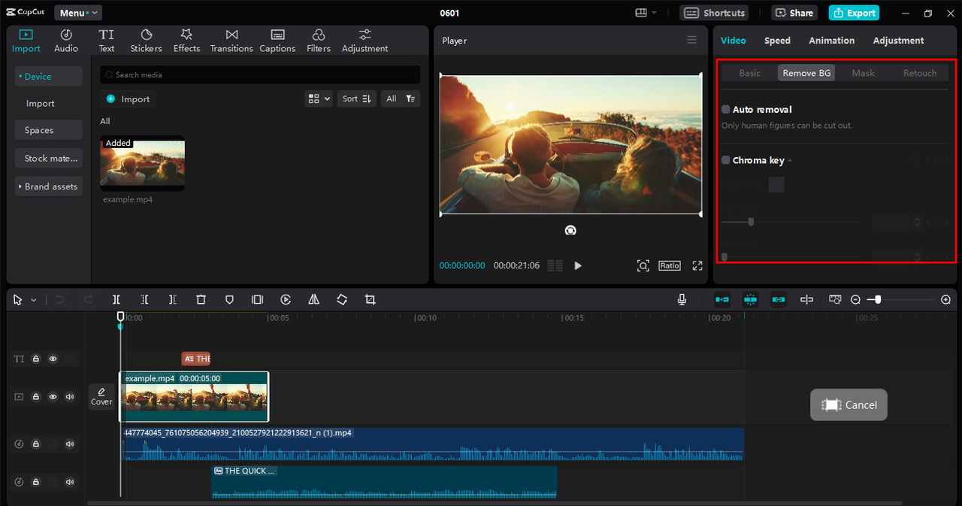This screenshot has height=506, width=962.
Task: Enable the Chroma key checkbox
Action: click(726, 160)
